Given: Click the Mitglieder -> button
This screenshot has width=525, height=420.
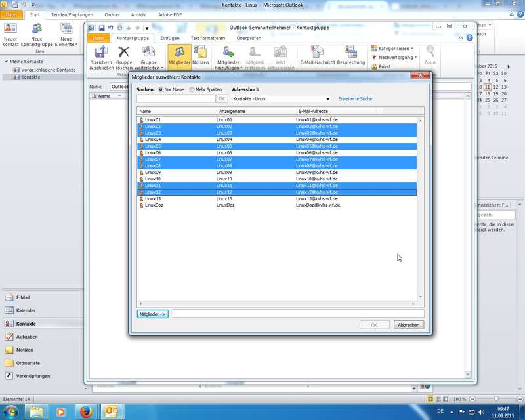Looking at the screenshot, I should point(153,314).
